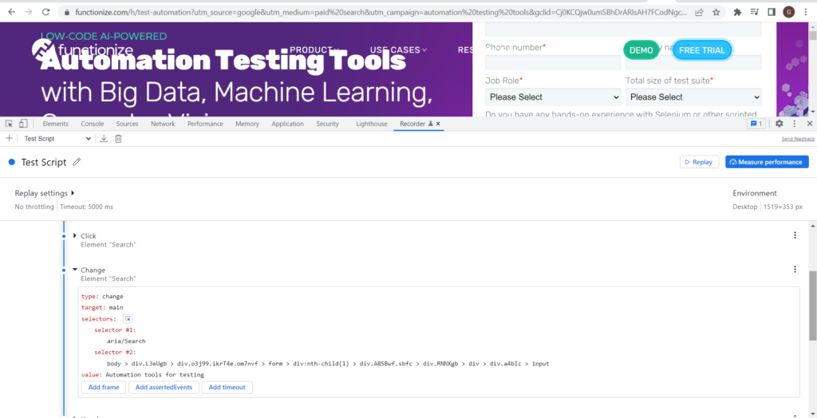
Task: Switch to the Performance tab
Action: [x=205, y=124]
